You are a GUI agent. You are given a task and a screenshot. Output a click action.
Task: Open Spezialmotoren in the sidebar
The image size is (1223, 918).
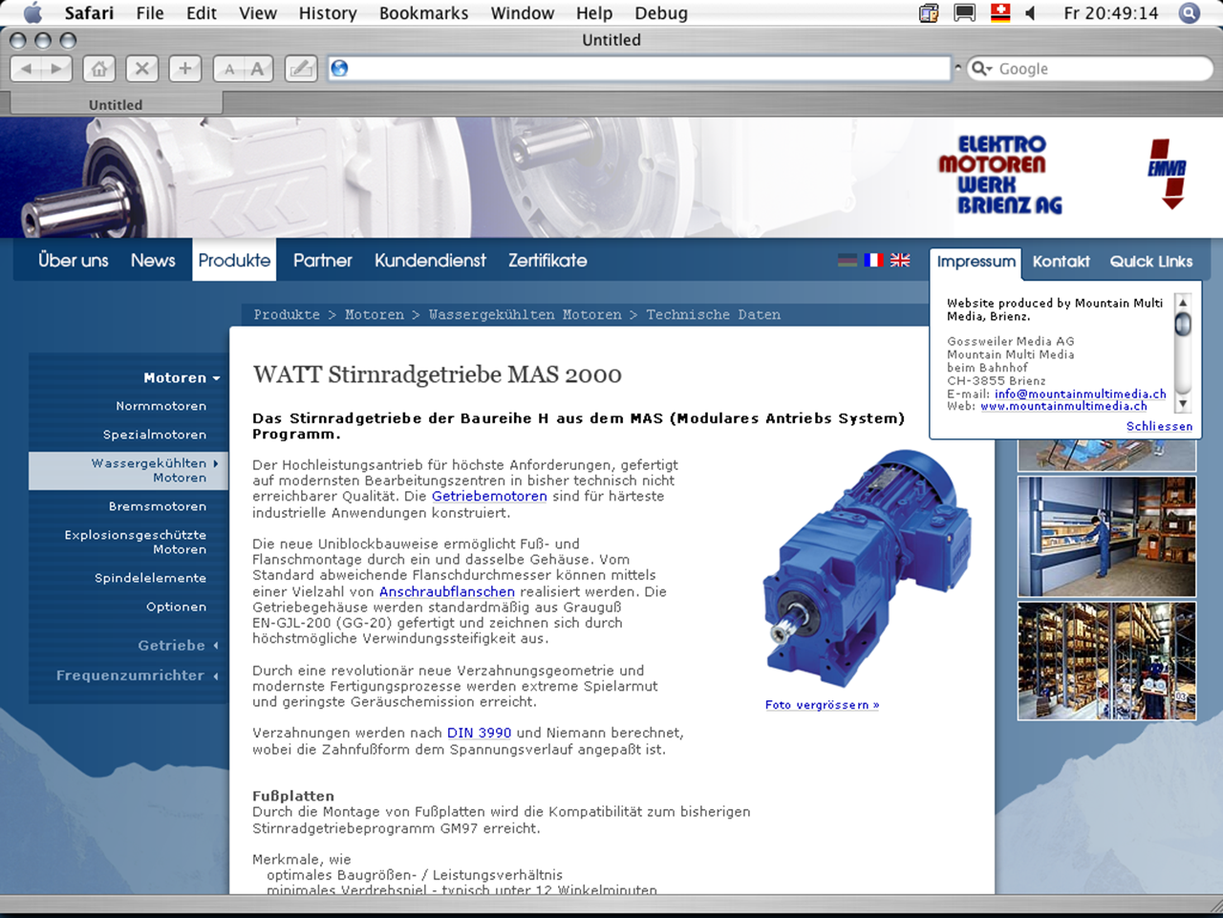click(x=155, y=435)
